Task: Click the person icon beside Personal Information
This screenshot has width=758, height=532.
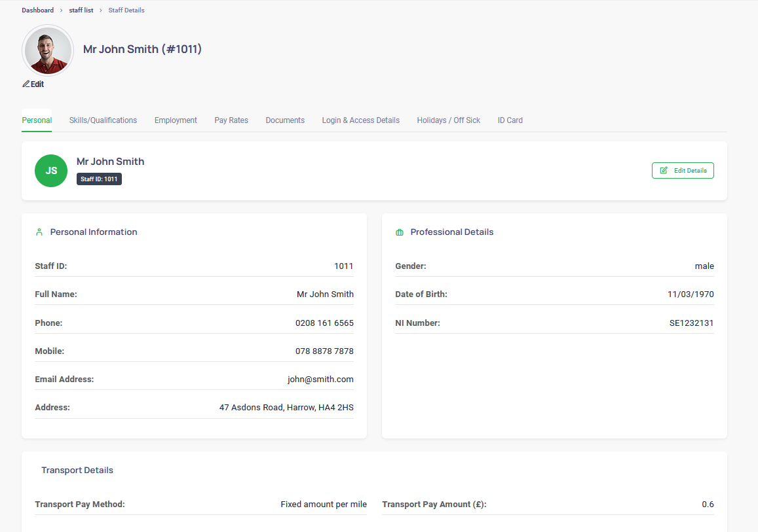Action: point(40,231)
